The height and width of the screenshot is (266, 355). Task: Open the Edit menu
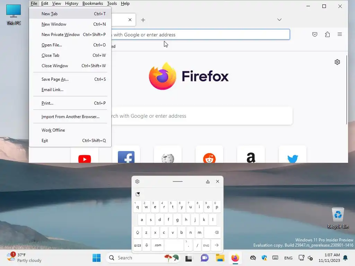[45, 3]
